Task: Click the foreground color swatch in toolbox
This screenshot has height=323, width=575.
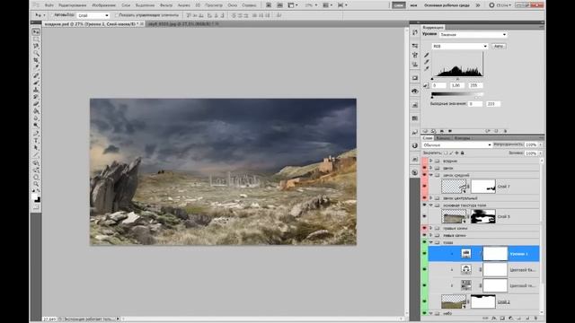Action: click(35, 197)
